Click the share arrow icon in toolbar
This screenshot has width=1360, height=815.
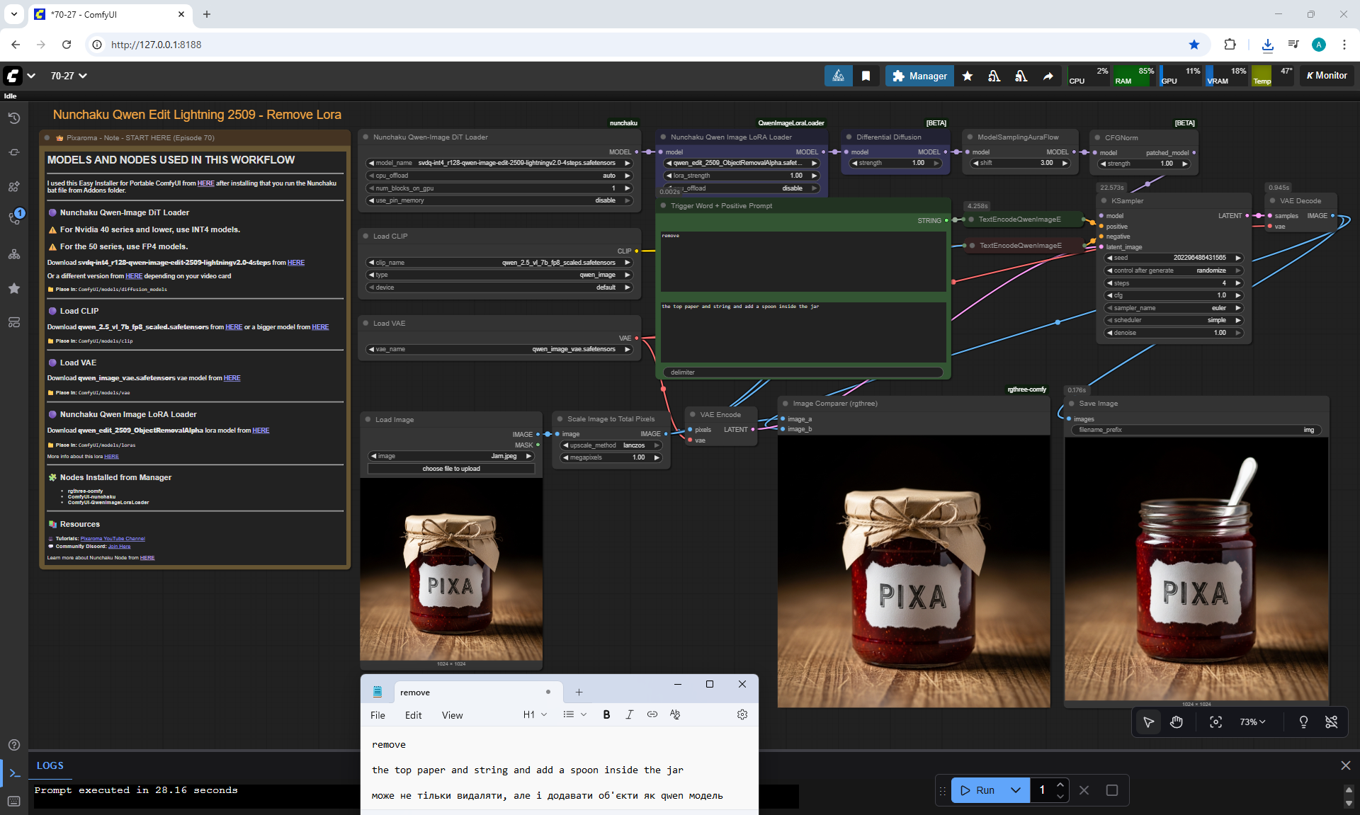click(x=1048, y=76)
